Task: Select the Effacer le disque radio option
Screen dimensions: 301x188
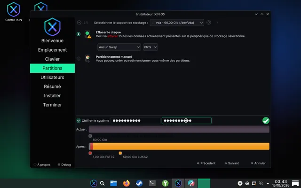Action: (x=79, y=34)
